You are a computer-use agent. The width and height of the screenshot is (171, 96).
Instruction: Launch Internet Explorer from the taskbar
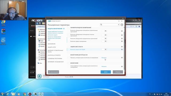(x=8, y=94)
